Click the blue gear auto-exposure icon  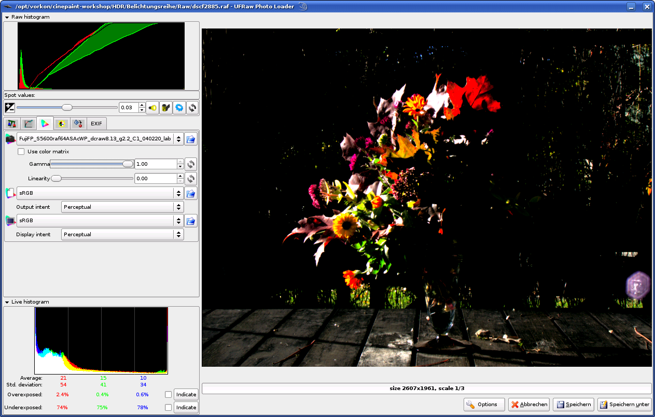179,108
